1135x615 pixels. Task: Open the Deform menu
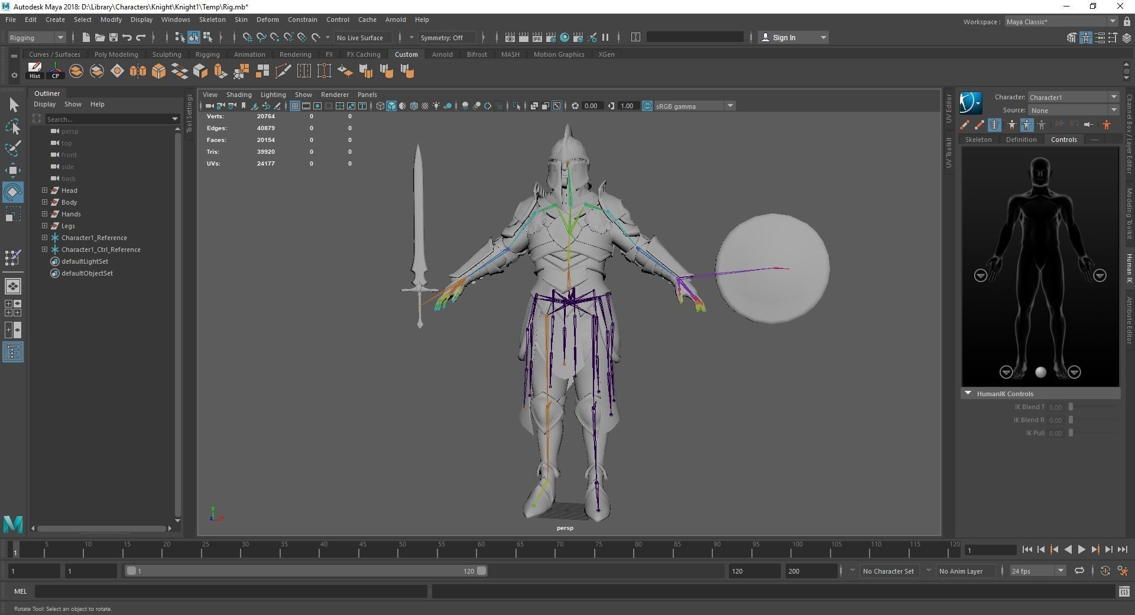267,20
